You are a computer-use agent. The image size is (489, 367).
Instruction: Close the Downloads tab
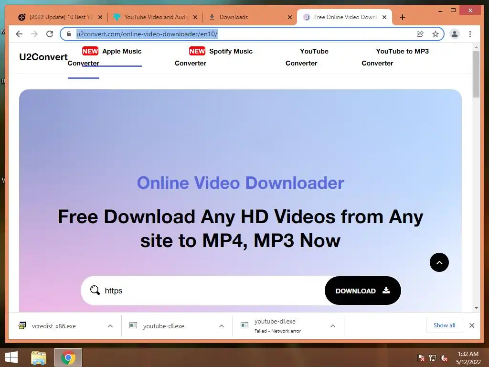point(290,17)
